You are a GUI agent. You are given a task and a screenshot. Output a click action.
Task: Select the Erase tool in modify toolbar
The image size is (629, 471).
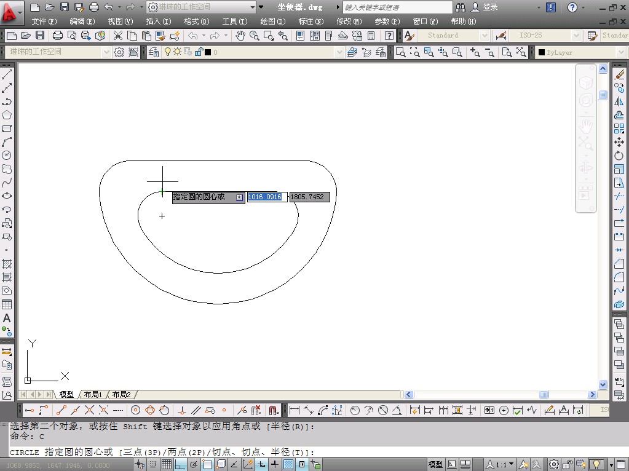tap(619, 74)
